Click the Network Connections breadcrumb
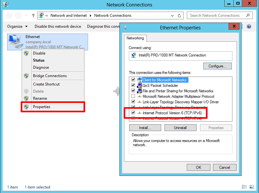Viewport: 259px width, 193px height. click(x=113, y=15)
